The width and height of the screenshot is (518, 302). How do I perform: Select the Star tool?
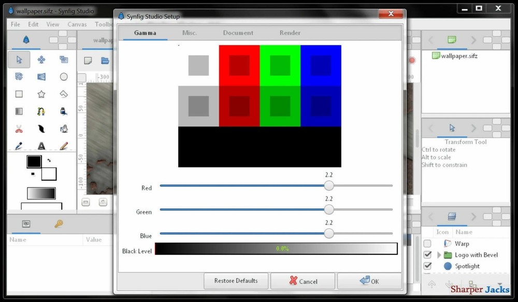click(41, 94)
